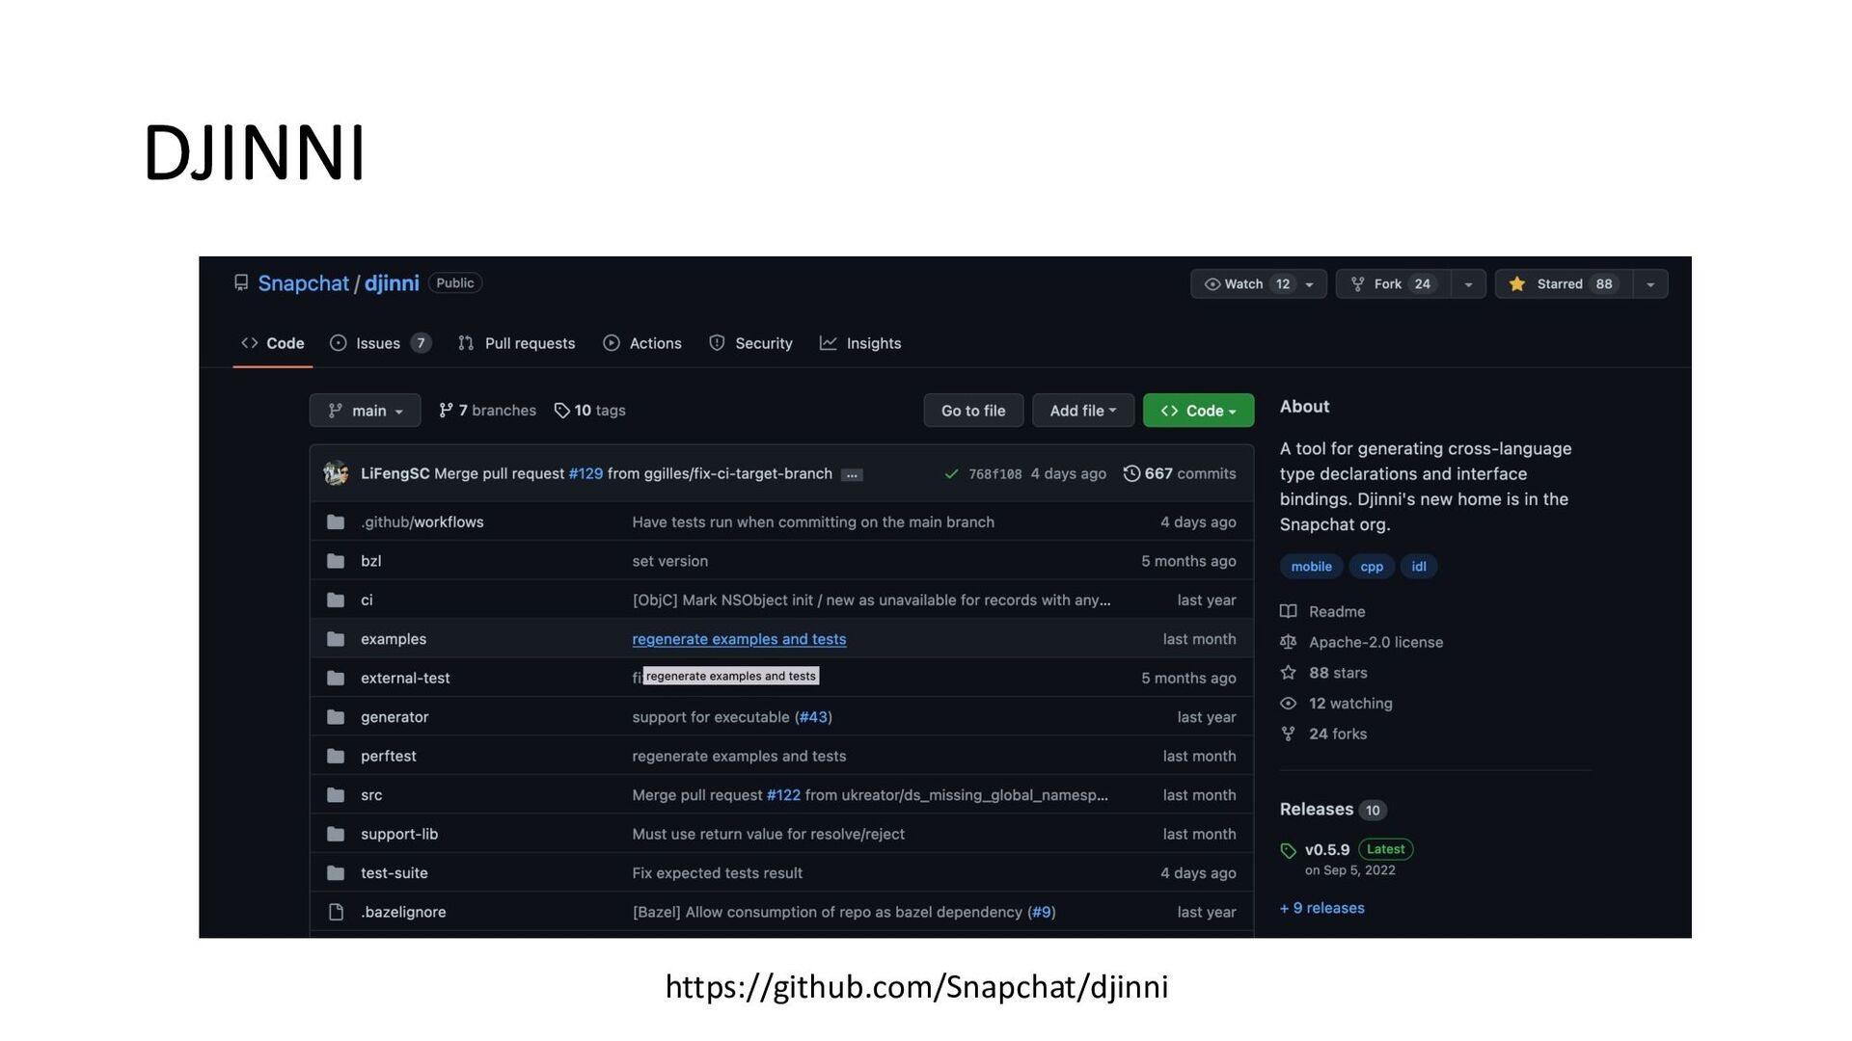Open the djinni repository name link
The height and width of the screenshot is (1041, 1852).
click(x=392, y=283)
